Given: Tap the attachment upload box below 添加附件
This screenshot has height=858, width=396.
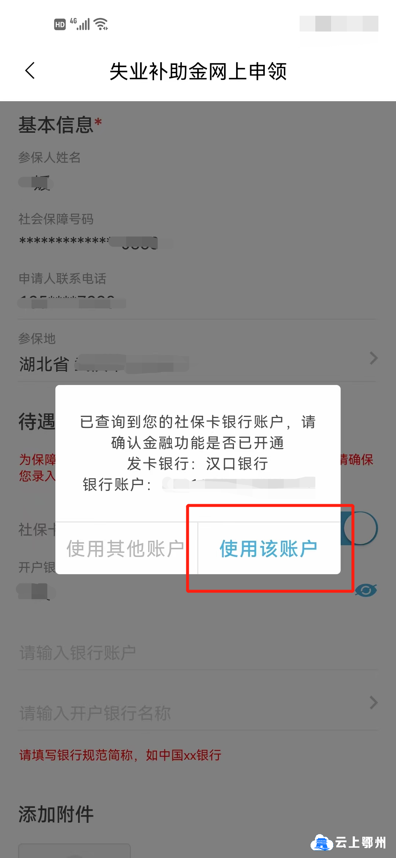Looking at the screenshot, I should (x=74, y=851).
